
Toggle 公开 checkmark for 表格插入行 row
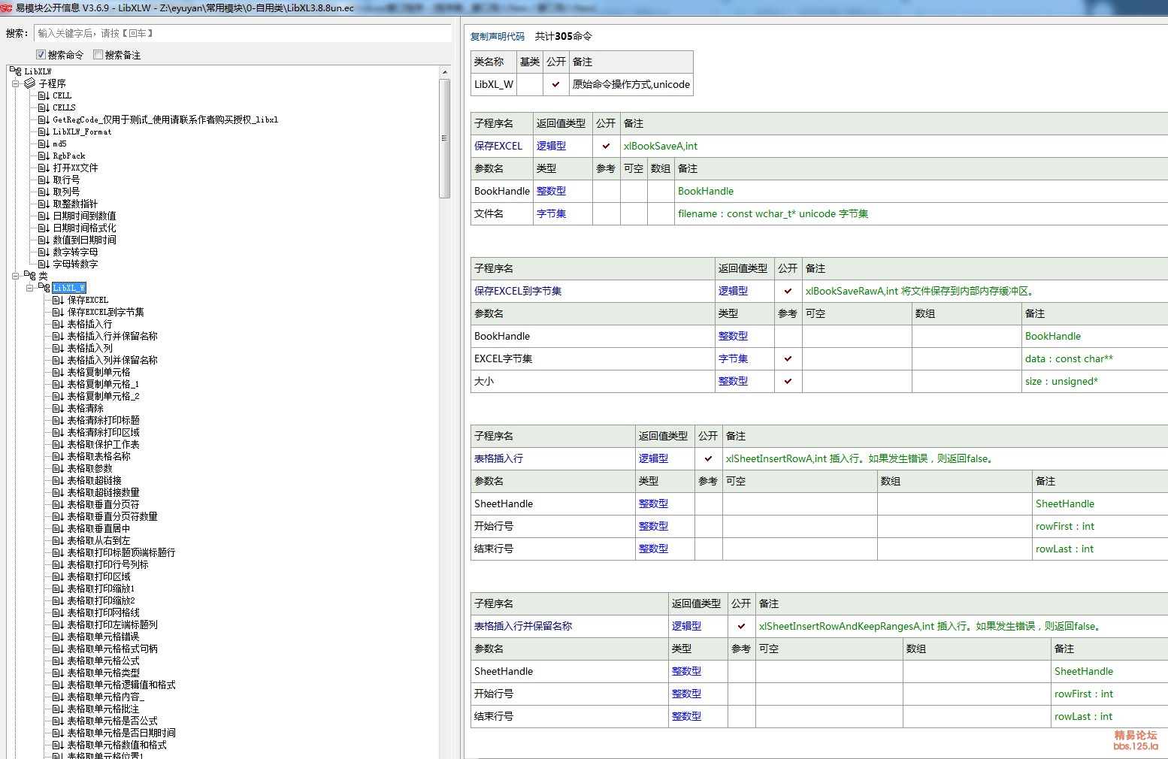(x=708, y=458)
